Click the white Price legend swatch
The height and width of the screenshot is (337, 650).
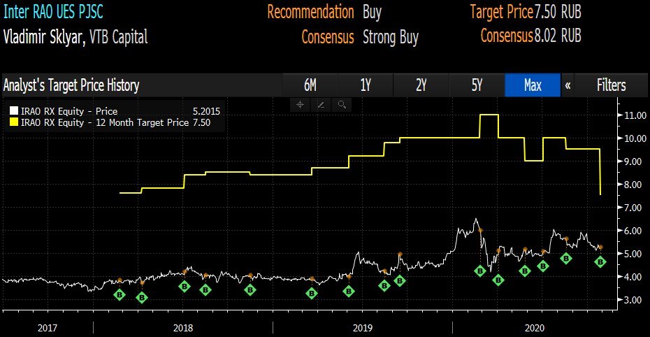[x=14, y=111]
